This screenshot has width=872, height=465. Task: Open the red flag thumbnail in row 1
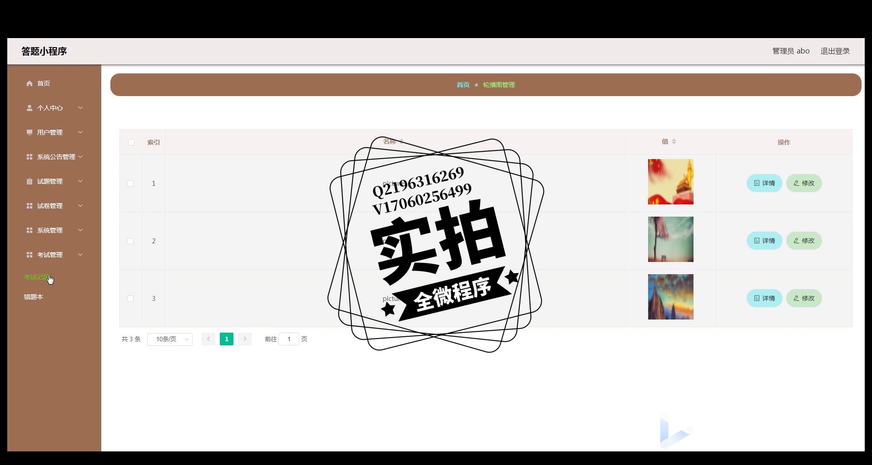point(670,182)
